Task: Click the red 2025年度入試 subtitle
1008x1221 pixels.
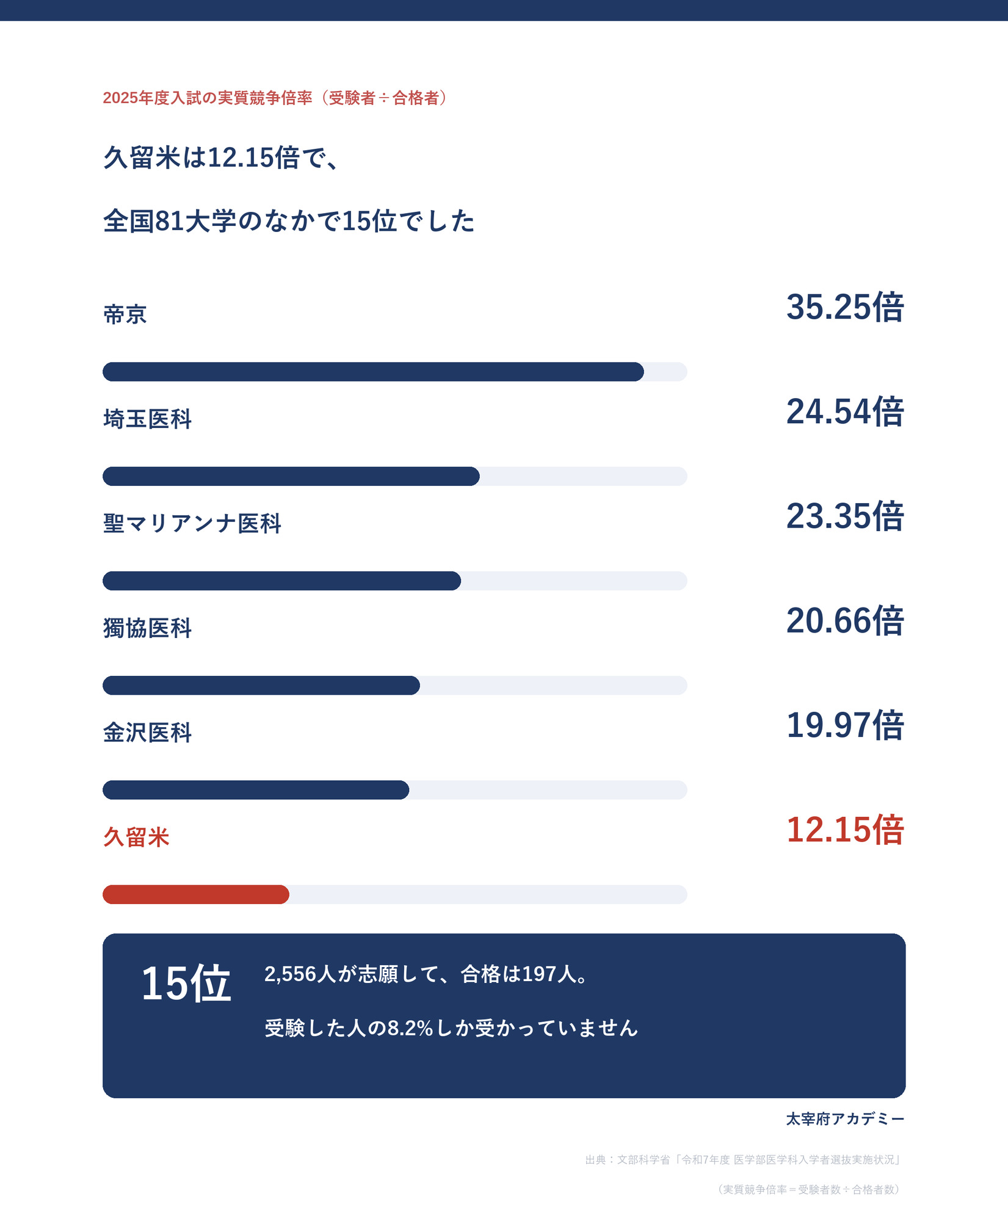Action: pos(276,98)
